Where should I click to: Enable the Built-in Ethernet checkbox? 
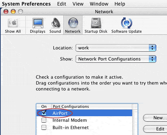point(44,127)
